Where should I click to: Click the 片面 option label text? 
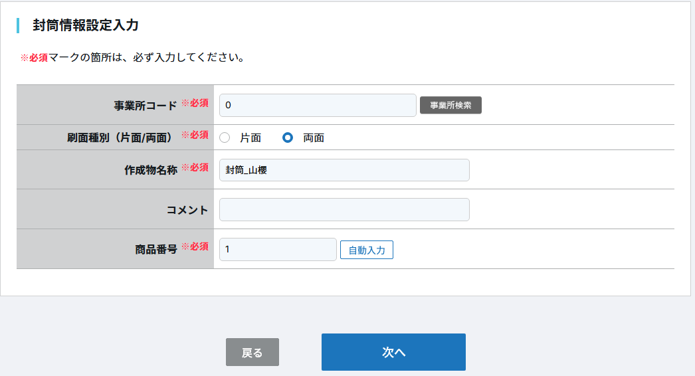coord(250,138)
